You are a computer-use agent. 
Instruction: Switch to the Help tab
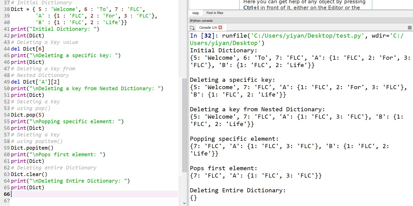point(196,13)
